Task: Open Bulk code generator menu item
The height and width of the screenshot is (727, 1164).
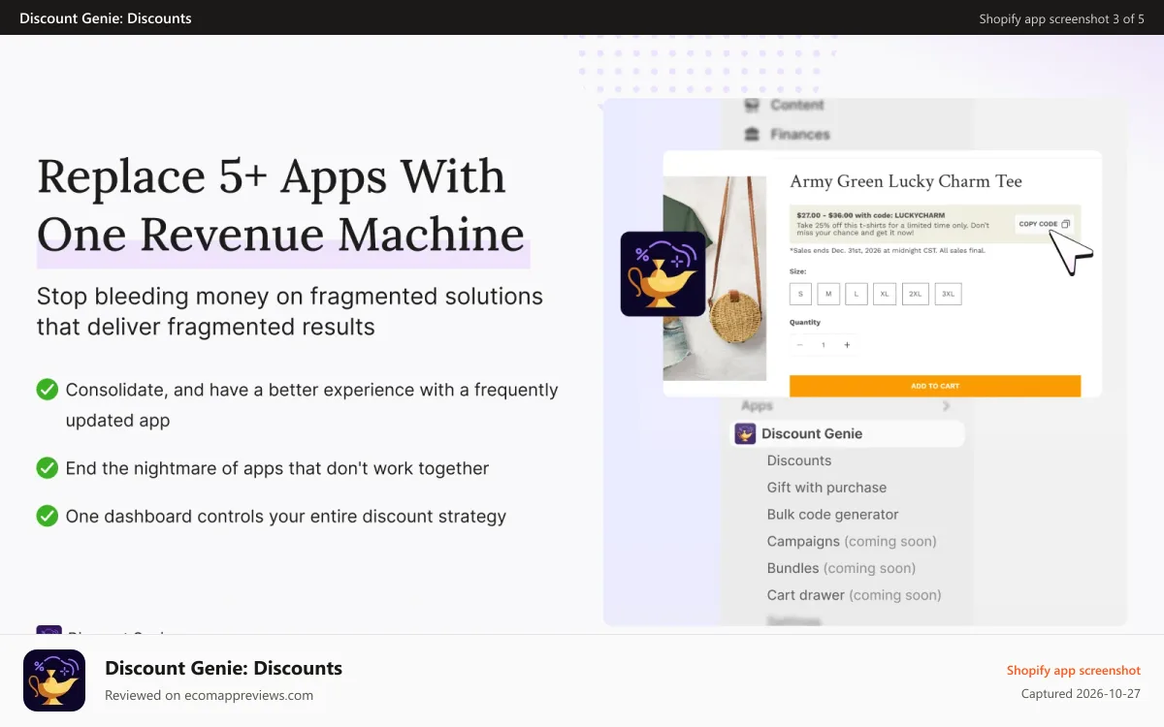Action: tap(832, 515)
